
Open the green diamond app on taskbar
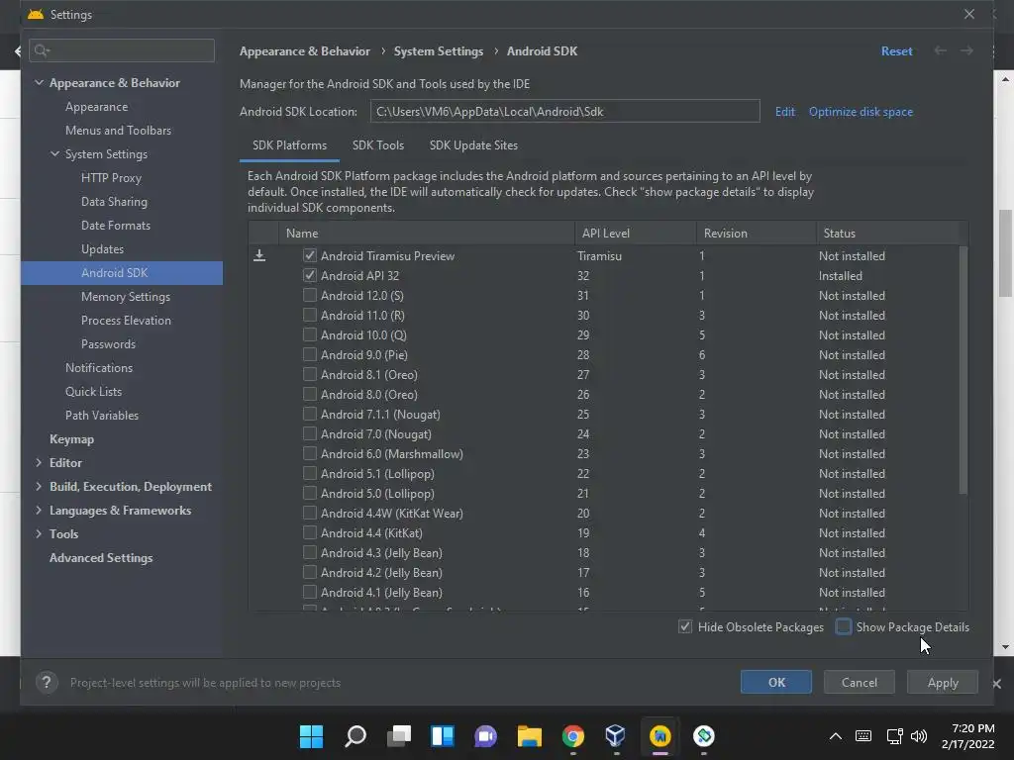click(704, 736)
